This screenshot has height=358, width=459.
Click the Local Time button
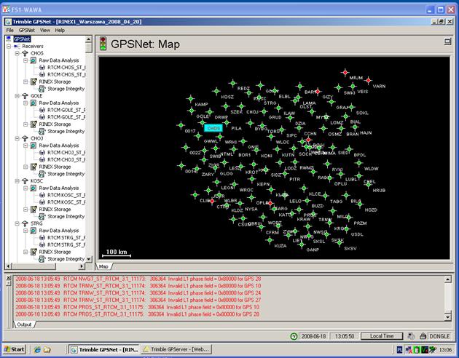[x=382, y=336]
